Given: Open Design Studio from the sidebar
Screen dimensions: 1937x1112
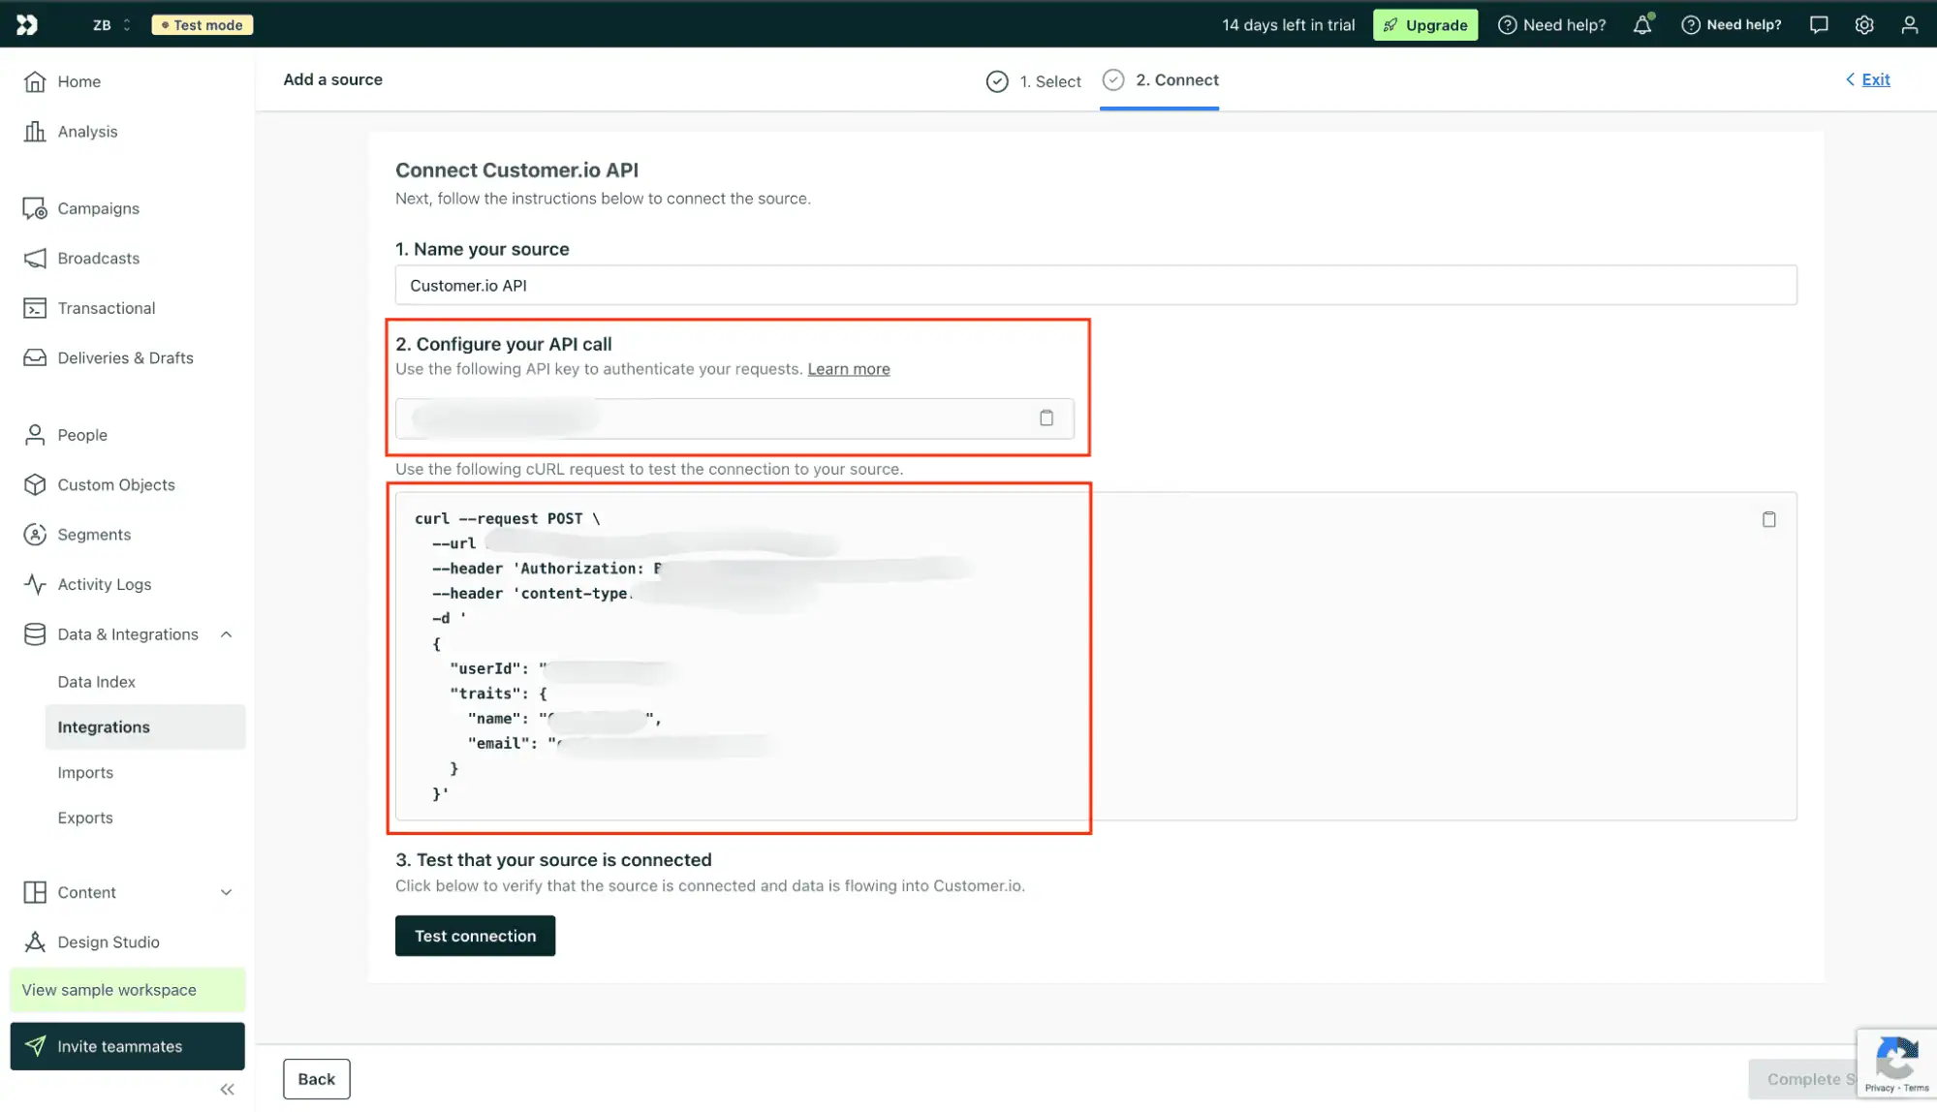Looking at the screenshot, I should point(34,941).
